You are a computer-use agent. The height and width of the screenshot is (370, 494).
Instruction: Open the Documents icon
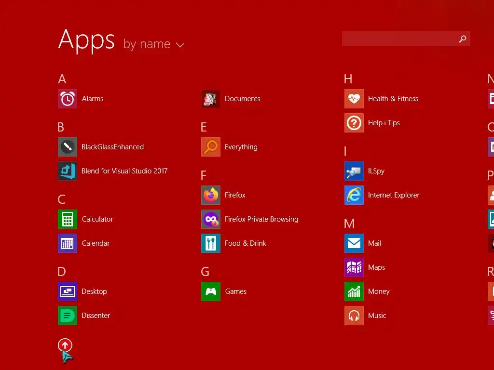211,99
